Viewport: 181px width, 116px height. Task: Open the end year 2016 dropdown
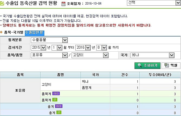pyautogui.click(x=83, y=48)
